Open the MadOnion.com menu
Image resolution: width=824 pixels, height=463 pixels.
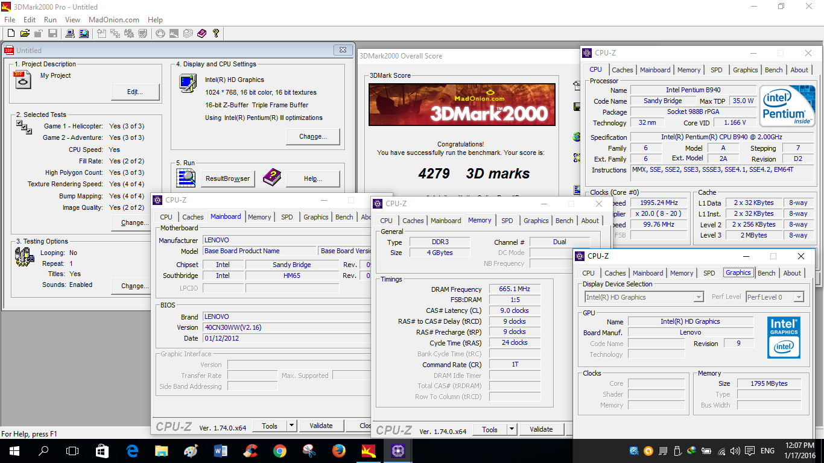(113, 20)
